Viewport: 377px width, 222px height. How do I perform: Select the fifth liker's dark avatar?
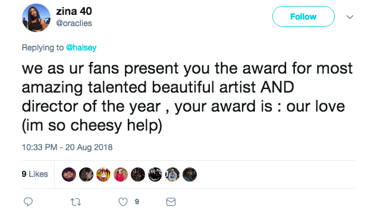pos(138,175)
